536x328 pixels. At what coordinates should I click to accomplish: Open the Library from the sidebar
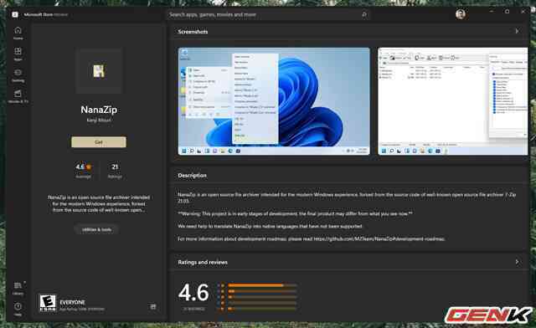[18, 289]
